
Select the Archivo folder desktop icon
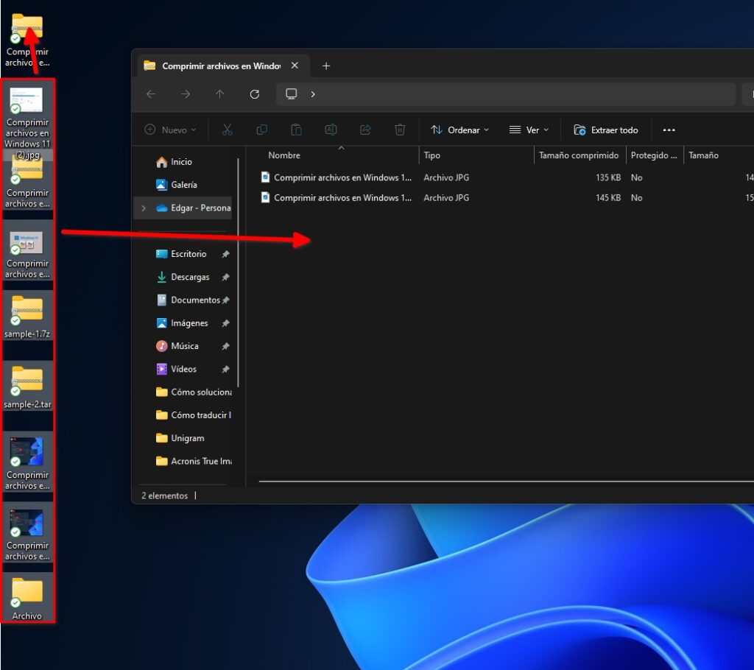pos(27,599)
